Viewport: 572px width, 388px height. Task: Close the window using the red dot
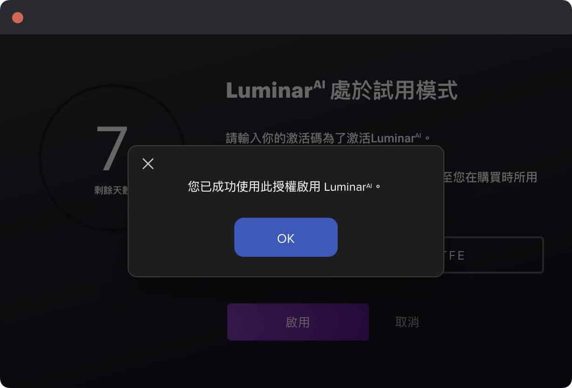pyautogui.click(x=18, y=18)
